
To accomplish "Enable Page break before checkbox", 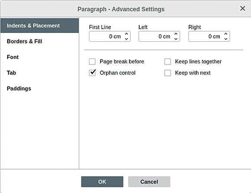I will coord(92,62).
